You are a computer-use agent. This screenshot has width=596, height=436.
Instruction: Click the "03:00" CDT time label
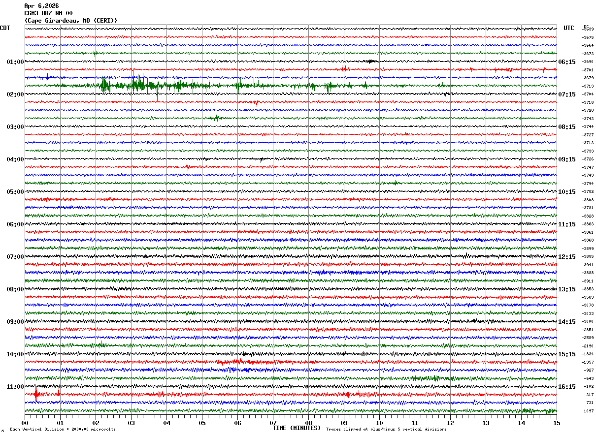coord(15,127)
